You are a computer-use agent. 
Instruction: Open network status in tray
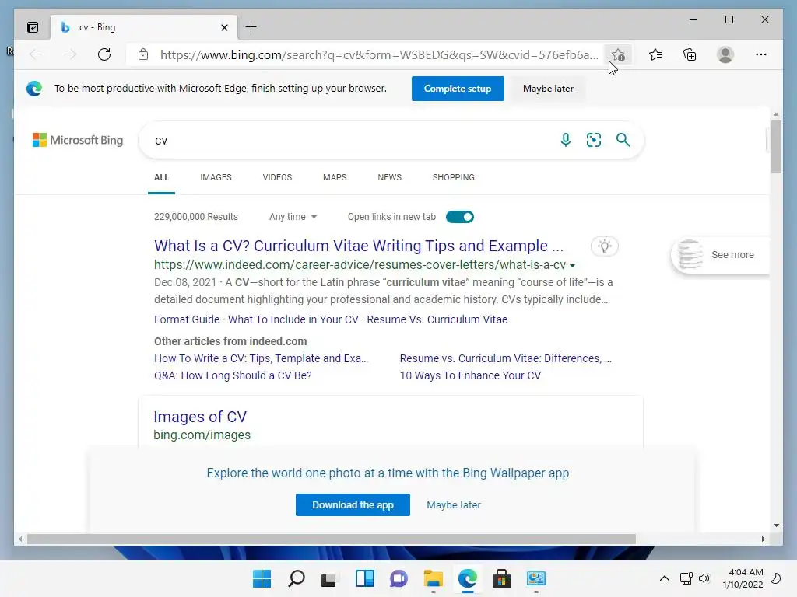(686, 578)
